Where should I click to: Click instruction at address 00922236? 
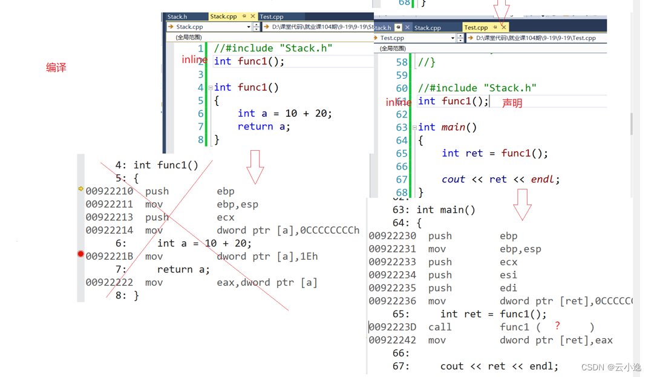[x=501, y=301]
